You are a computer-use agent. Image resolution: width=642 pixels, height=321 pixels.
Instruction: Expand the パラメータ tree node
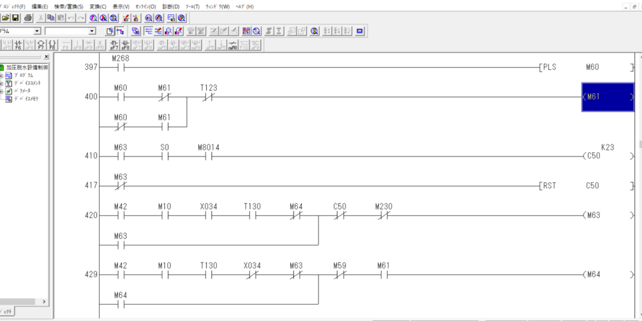2,91
